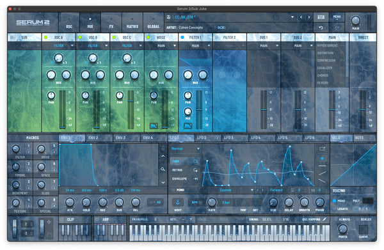The width and height of the screenshot is (384, 250).
Task: Toggle Filter 1 enable light
Action: pos(182,38)
